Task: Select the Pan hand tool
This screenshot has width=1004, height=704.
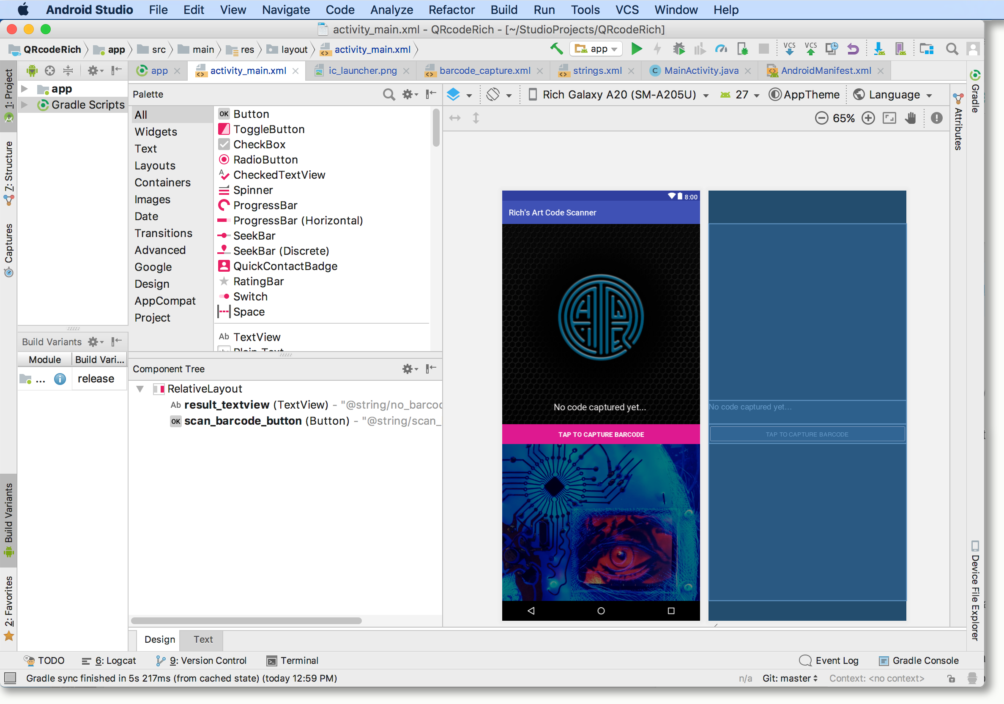Action: pos(911,118)
